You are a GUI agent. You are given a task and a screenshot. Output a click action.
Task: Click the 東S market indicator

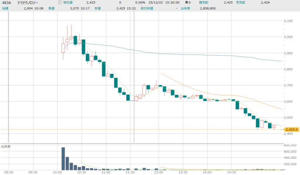click(188, 3)
